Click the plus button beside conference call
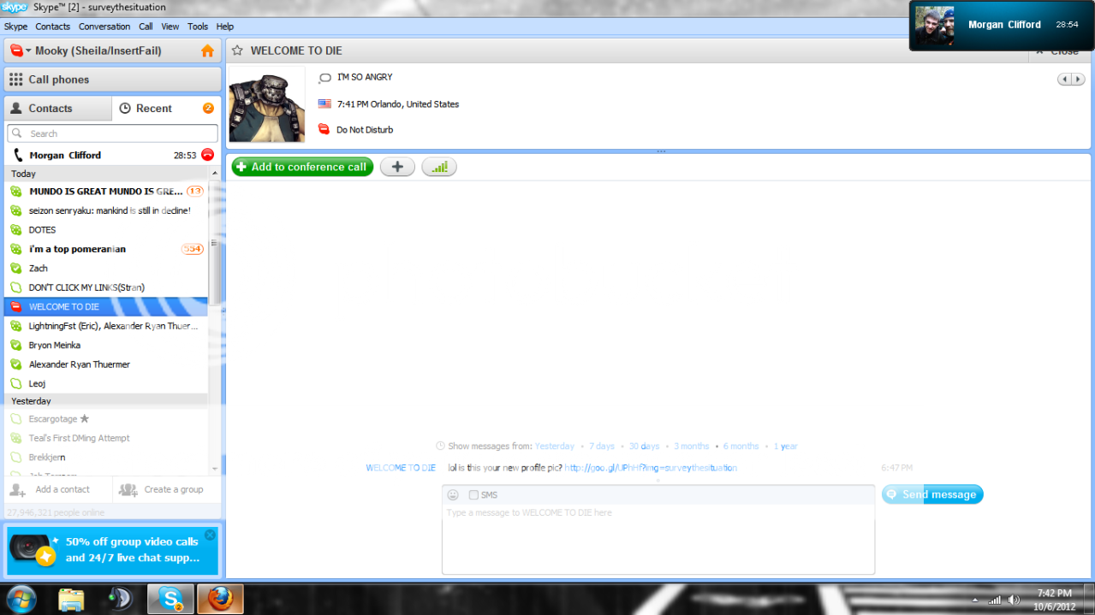 (397, 167)
